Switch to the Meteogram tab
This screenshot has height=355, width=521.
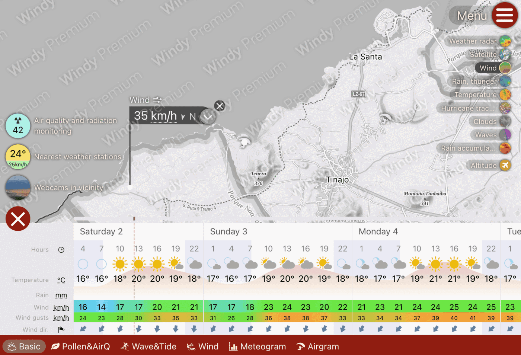(x=257, y=346)
